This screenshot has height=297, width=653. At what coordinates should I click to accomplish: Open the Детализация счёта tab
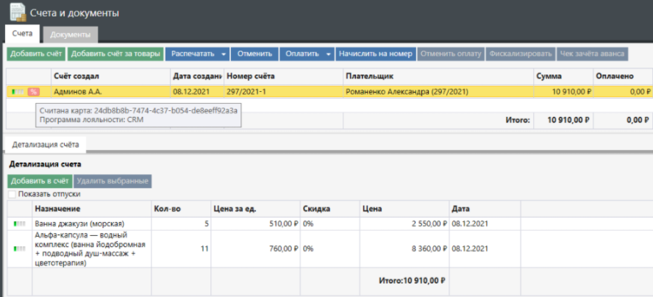(x=45, y=145)
